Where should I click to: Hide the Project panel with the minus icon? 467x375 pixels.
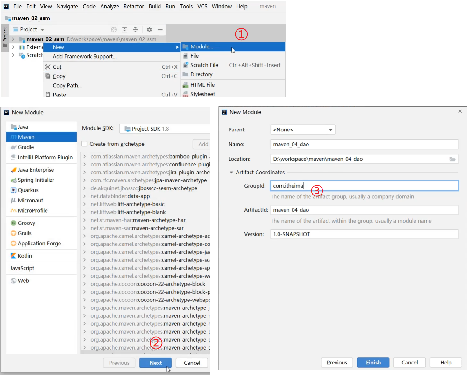pos(160,30)
